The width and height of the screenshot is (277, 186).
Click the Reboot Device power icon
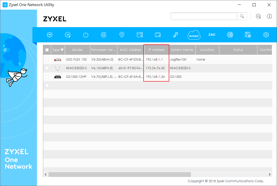[x=86, y=35]
